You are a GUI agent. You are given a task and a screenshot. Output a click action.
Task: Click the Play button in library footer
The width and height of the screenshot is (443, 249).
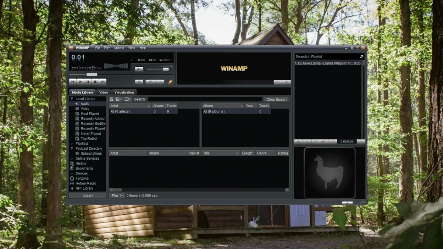[x=115, y=196]
